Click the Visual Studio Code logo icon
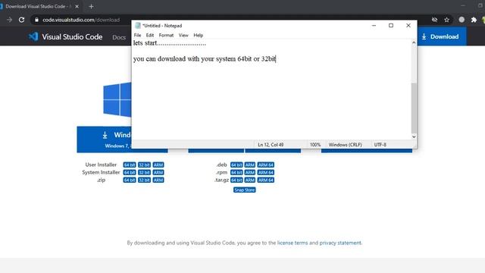This screenshot has height=273, width=485. click(x=33, y=36)
